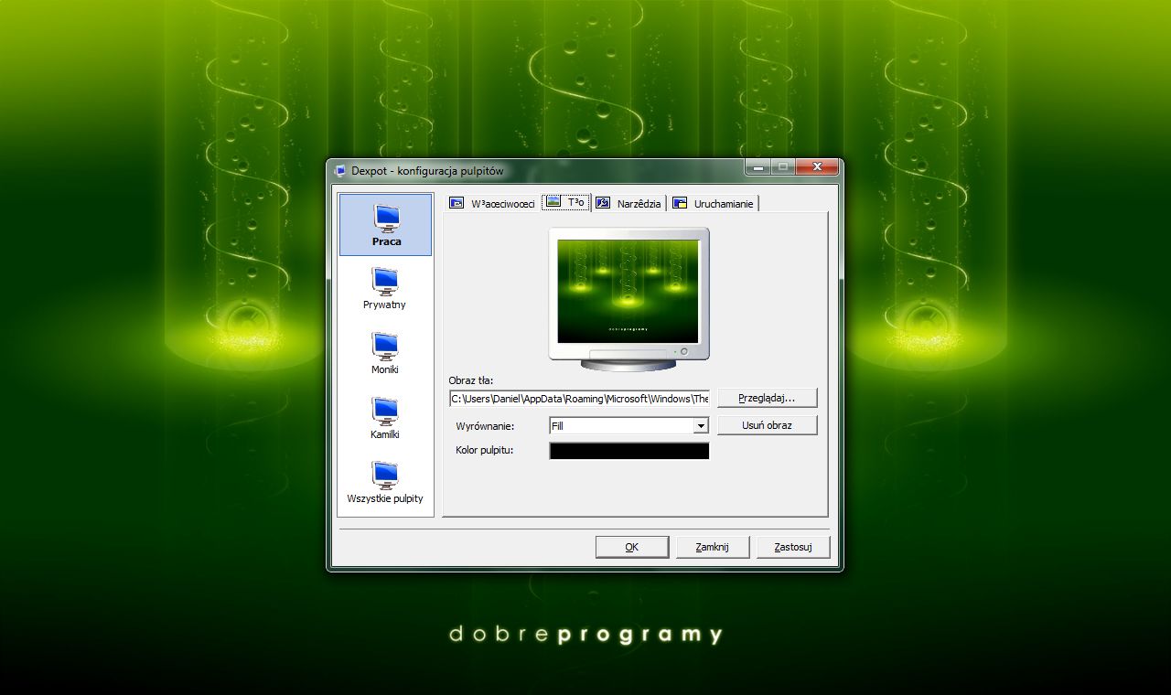Viewport: 1171px width, 695px height.
Task: Click the Dexpot title bar icon
Action: click(x=340, y=170)
